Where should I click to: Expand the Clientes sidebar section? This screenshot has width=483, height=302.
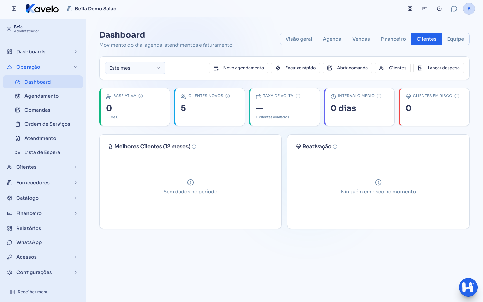click(43, 167)
